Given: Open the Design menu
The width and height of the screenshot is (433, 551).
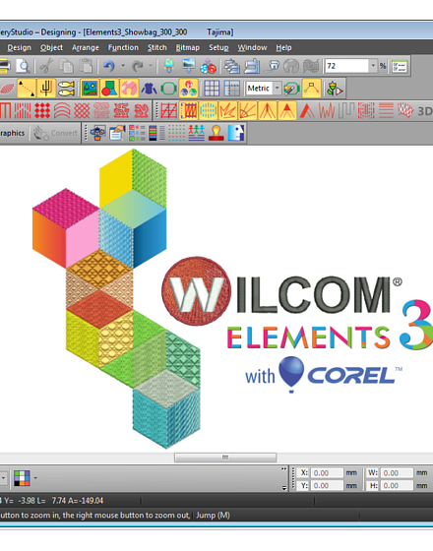Looking at the screenshot, I should (19, 47).
